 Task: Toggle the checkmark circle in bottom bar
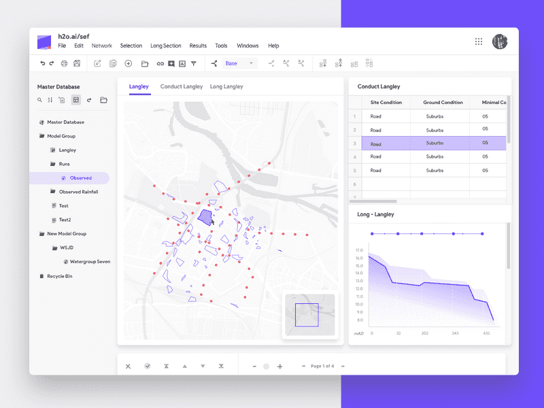pyautogui.click(x=148, y=366)
